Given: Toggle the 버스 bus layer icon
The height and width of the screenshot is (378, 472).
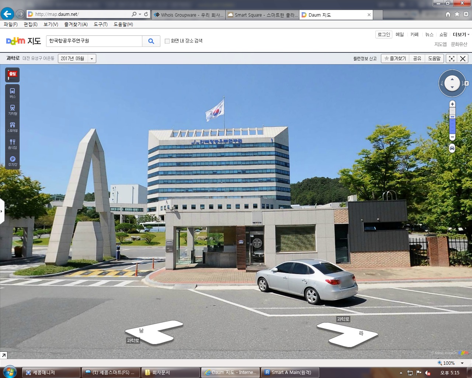Looking at the screenshot, I should point(13,93).
